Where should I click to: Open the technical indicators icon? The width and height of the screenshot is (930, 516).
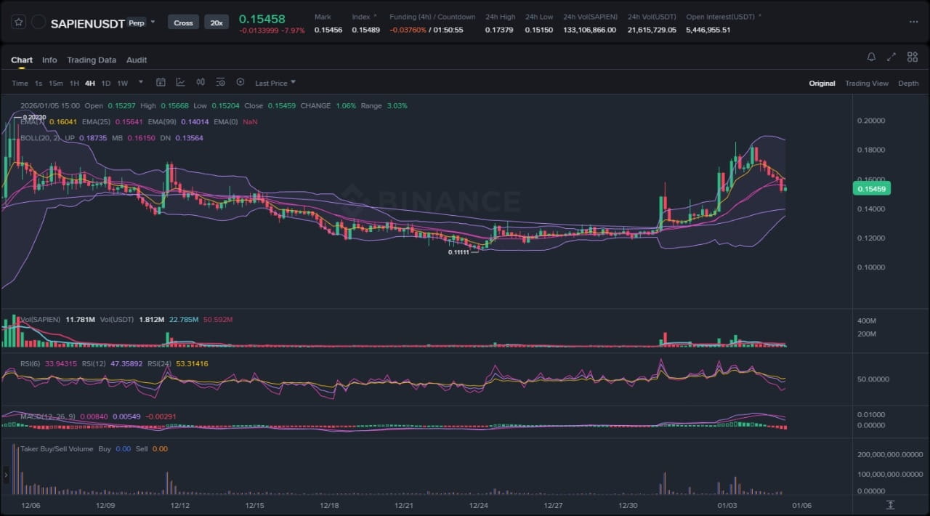pos(181,83)
